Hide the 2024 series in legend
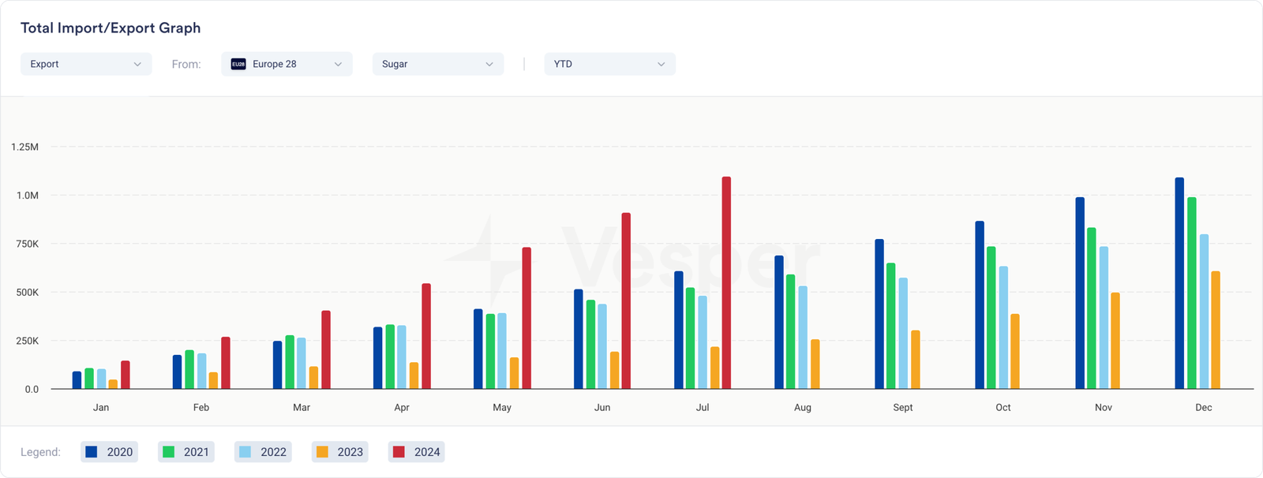Screen dimensions: 1263x478 417,452
